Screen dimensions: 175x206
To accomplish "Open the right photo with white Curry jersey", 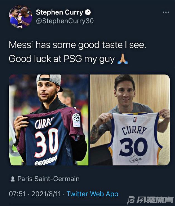I will (x=130, y=120).
